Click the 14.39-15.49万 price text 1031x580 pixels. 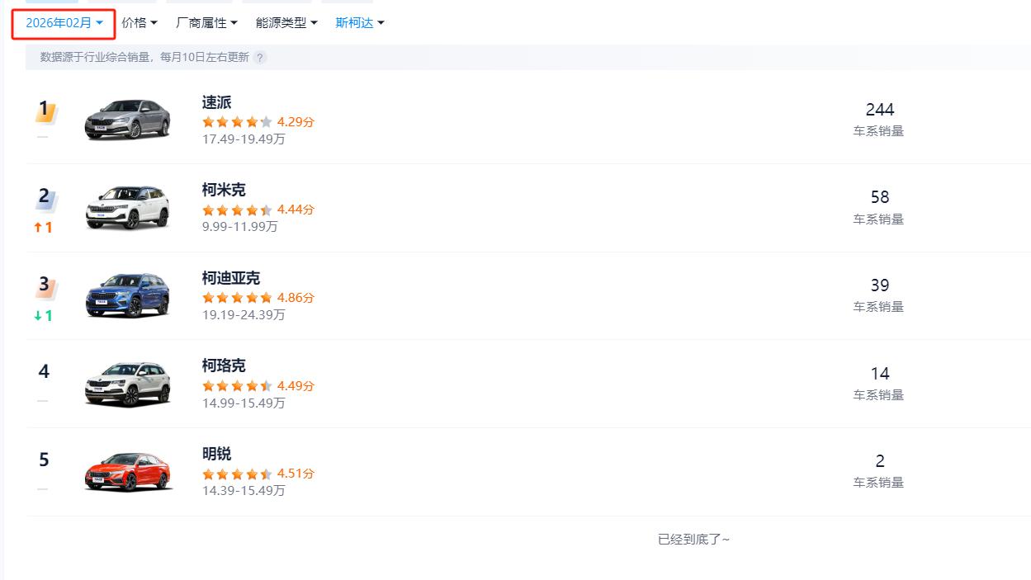click(x=244, y=491)
